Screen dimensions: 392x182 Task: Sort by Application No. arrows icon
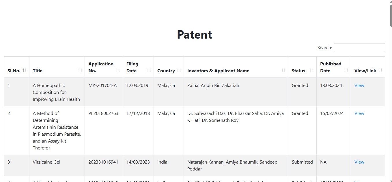(x=118, y=70)
